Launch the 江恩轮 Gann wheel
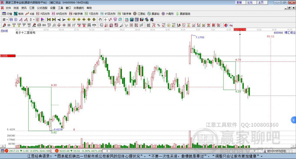Screen dimensions: 296x159 click(139, 14)
